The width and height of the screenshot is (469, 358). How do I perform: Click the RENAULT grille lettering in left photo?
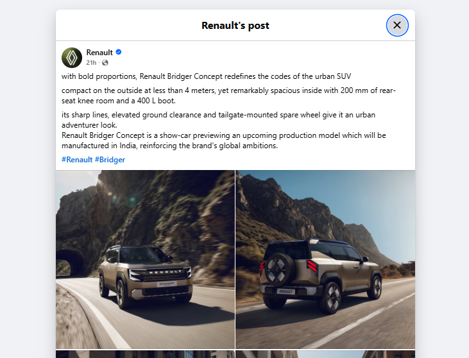pyautogui.click(x=166, y=272)
